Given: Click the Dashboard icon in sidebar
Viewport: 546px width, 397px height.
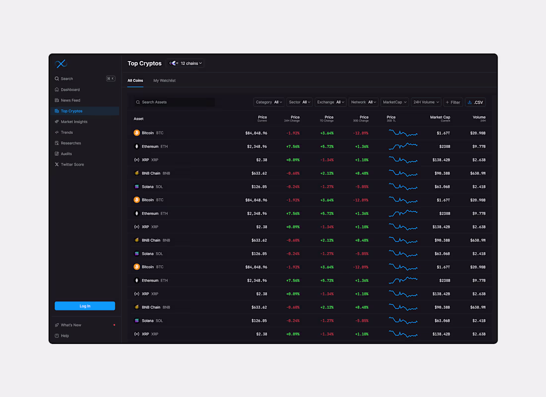Looking at the screenshot, I should click(x=57, y=89).
